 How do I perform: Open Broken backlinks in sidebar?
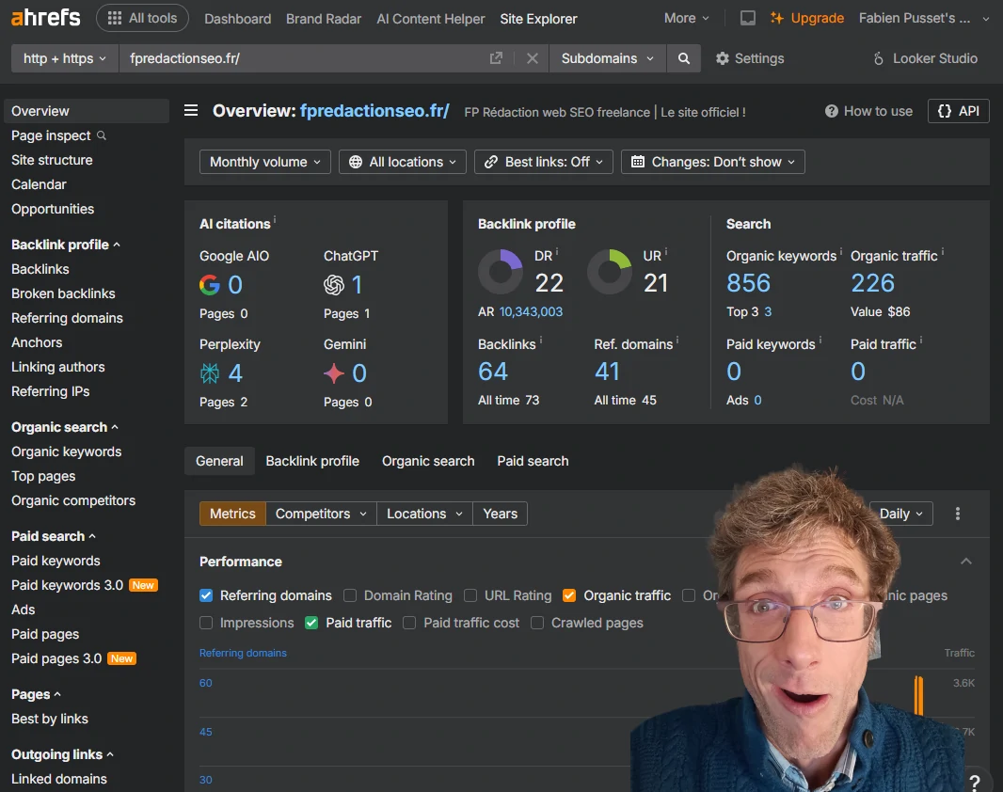click(x=63, y=293)
